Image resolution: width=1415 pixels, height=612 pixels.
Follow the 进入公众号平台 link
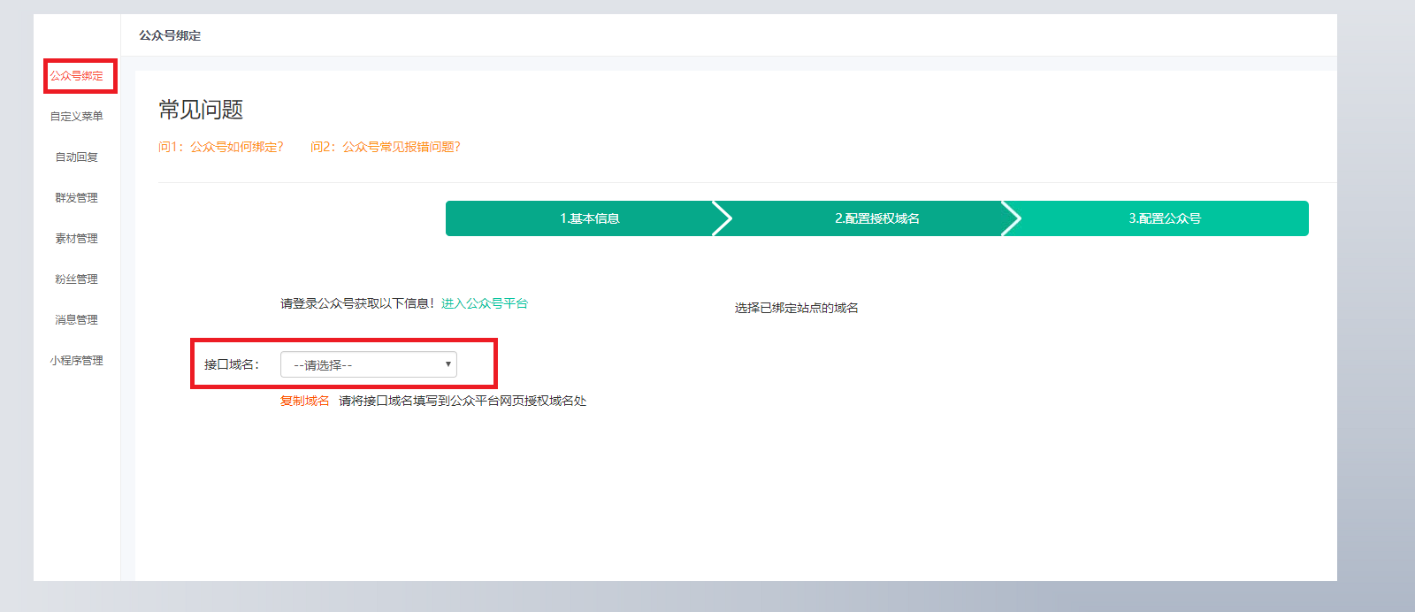pyautogui.click(x=485, y=303)
